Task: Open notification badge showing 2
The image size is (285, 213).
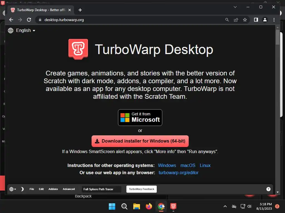Action: click(x=277, y=206)
